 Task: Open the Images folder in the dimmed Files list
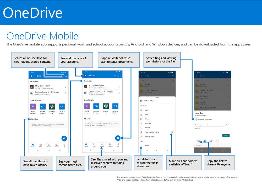[x=212, y=103]
